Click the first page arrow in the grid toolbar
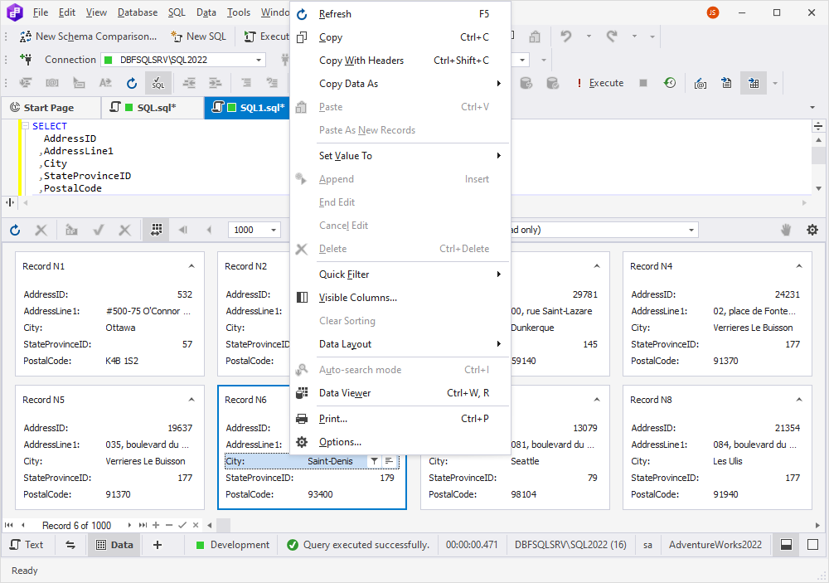Image resolution: width=829 pixels, height=583 pixels. point(183,230)
